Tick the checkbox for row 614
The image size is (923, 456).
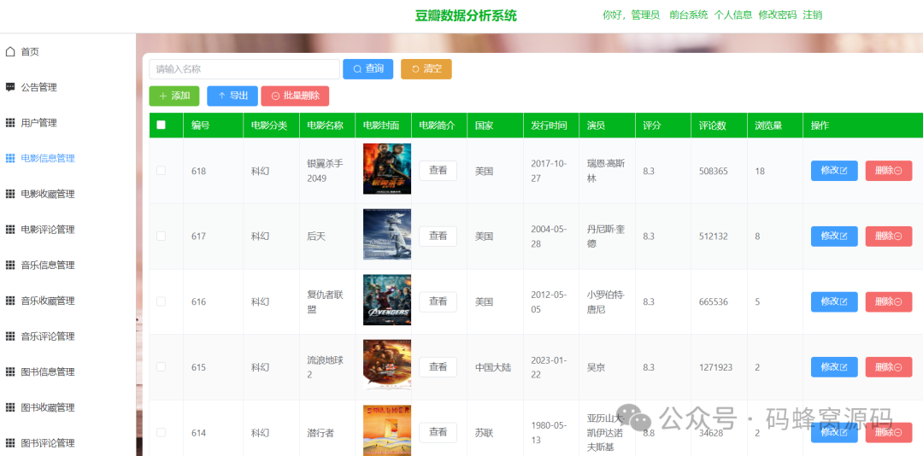pyautogui.click(x=161, y=432)
